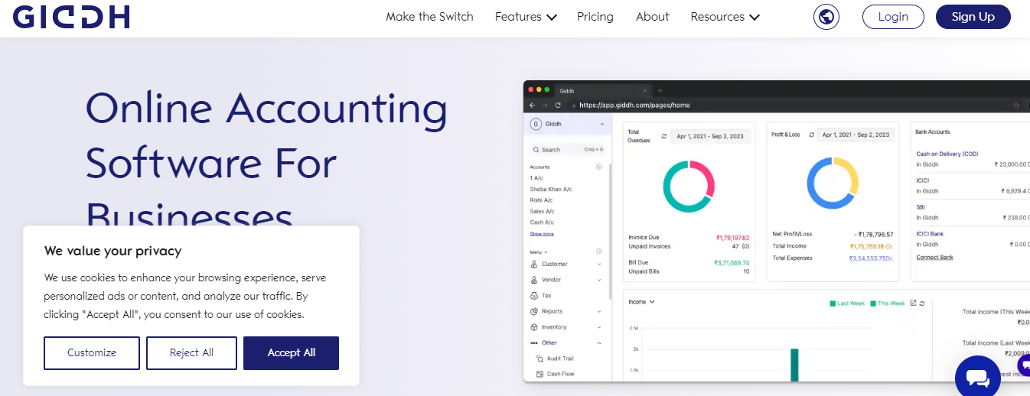Click the Cash Flow icon
The height and width of the screenshot is (396, 1030).
click(539, 374)
